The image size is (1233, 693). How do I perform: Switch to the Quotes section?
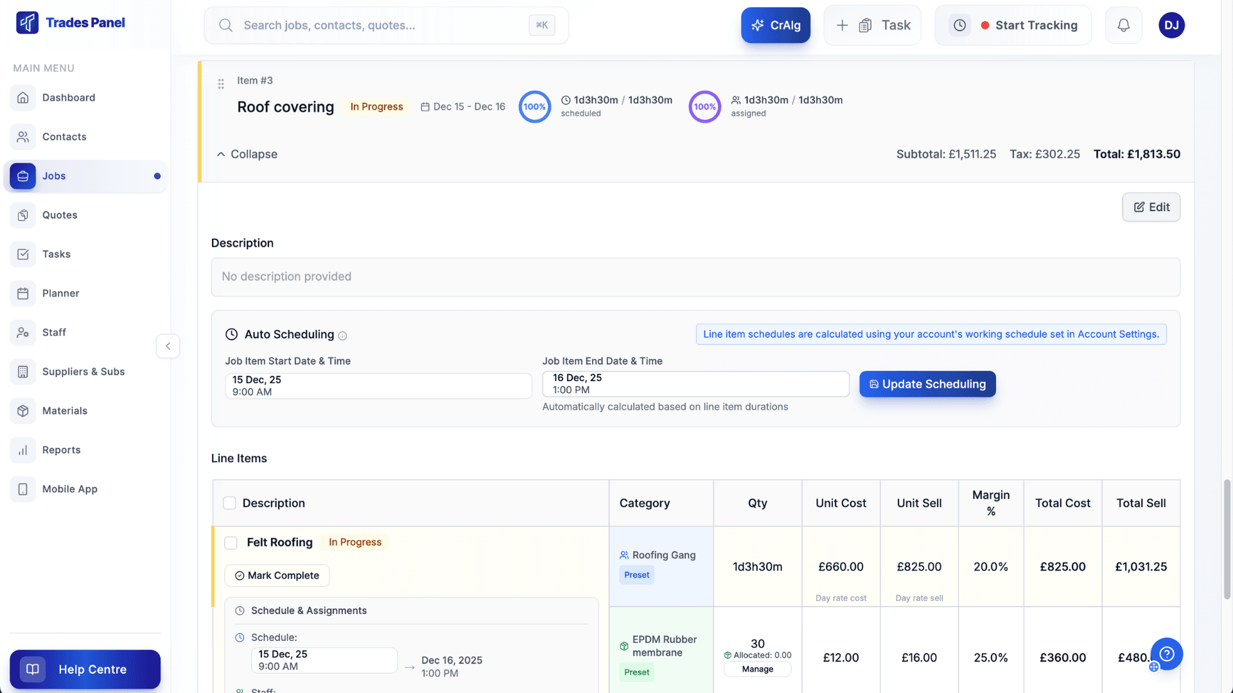click(60, 215)
